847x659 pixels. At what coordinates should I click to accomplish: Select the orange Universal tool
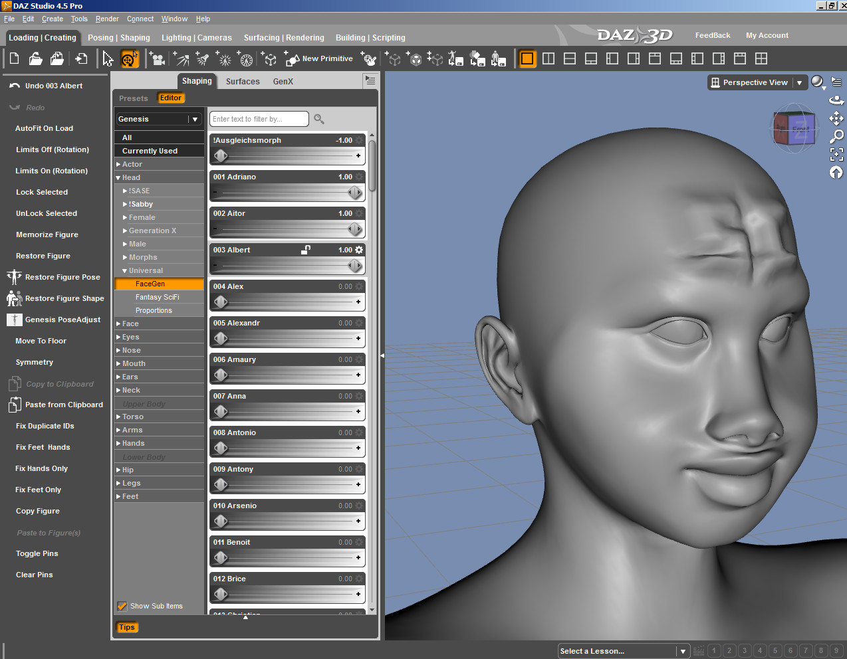point(129,59)
